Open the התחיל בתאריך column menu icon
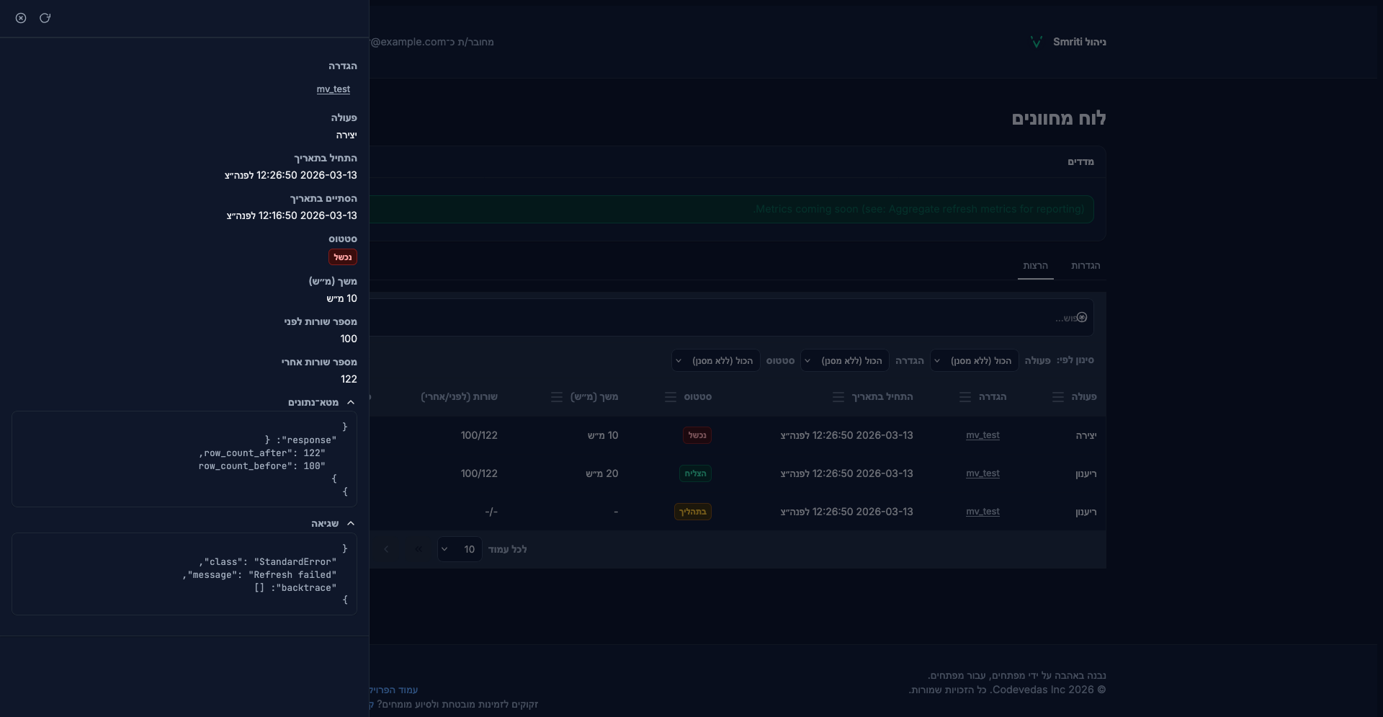1383x717 pixels. pyautogui.click(x=838, y=397)
